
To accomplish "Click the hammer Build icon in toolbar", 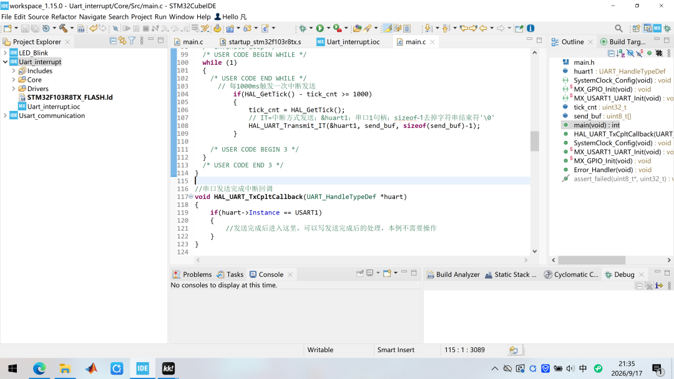I will pos(63,28).
